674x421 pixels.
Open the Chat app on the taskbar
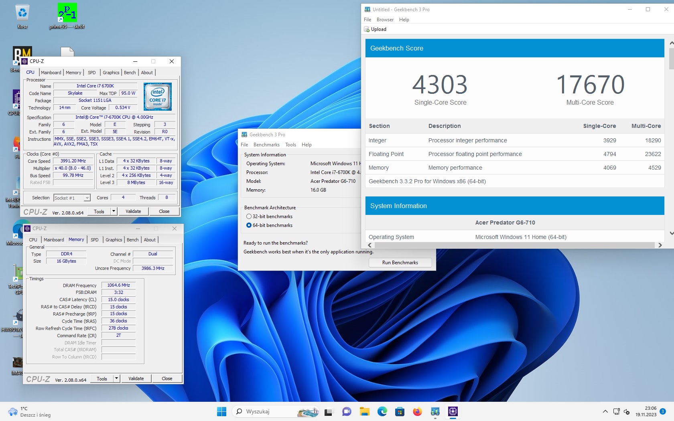[x=347, y=411]
